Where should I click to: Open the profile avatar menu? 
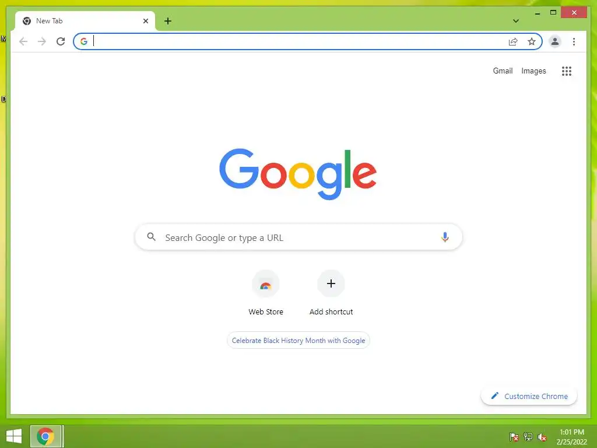[x=555, y=41]
